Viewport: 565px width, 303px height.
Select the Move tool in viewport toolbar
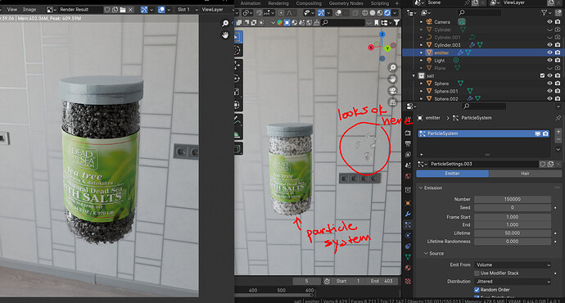click(x=237, y=65)
